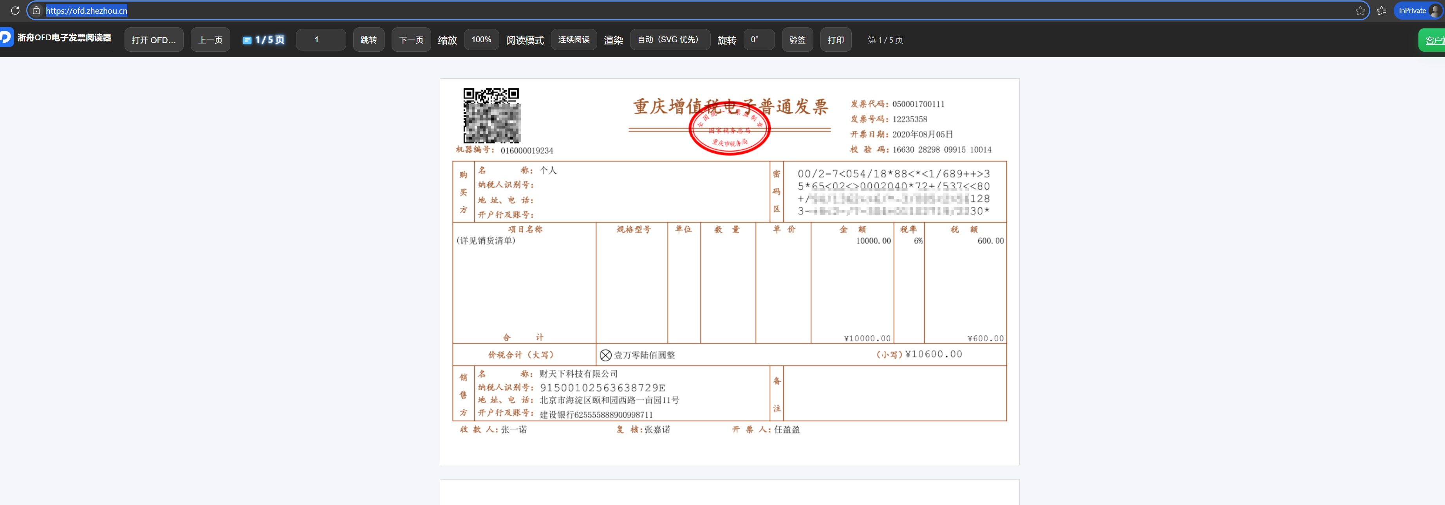Viewport: 1445px width, 505px height.
Task: Click the refresh icon in the browser toolbar
Action: pos(15,10)
